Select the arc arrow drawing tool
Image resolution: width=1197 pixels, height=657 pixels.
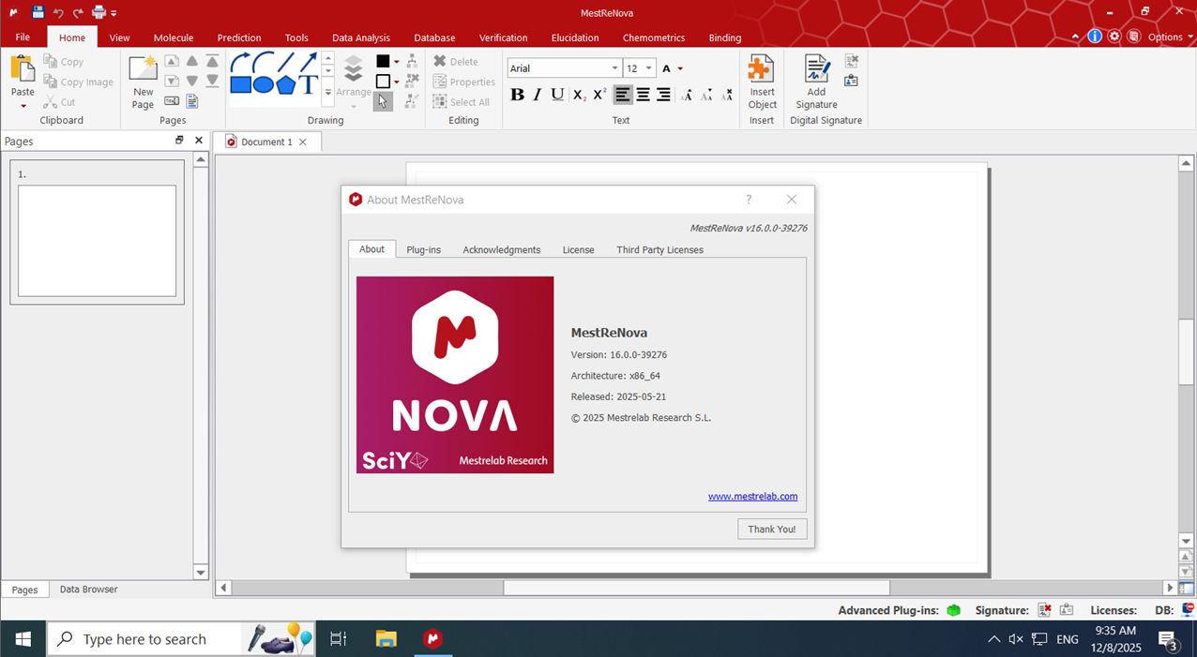point(241,63)
